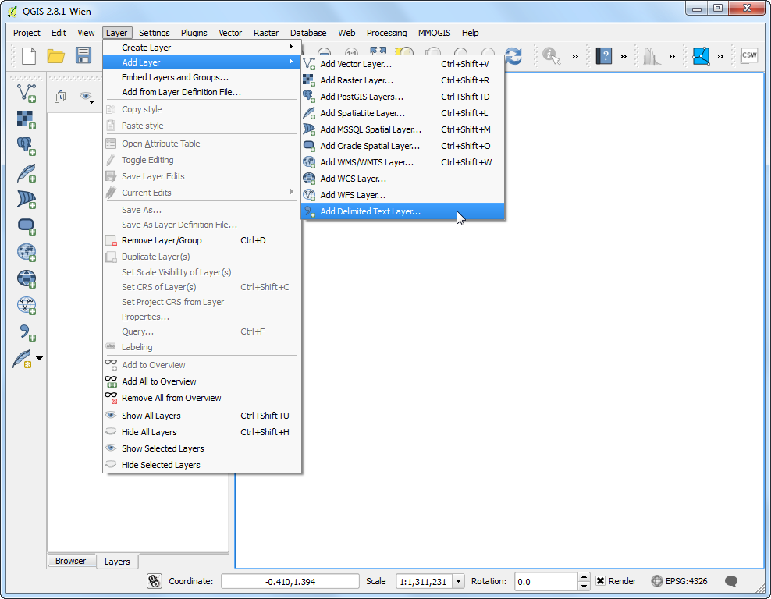Select Embed Layers and Groups entry

[x=201, y=77]
